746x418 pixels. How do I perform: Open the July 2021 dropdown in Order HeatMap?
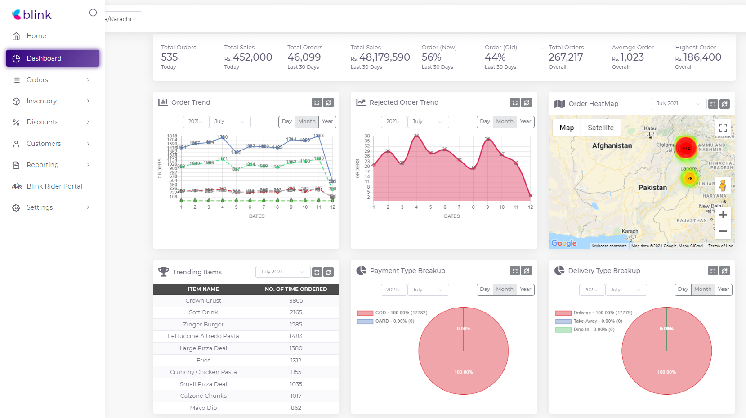[x=679, y=104]
